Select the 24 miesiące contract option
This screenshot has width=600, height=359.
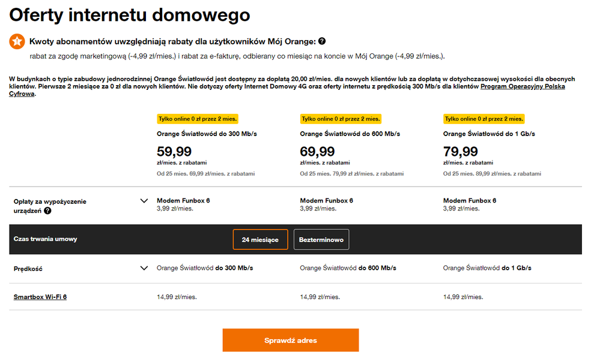coord(260,239)
